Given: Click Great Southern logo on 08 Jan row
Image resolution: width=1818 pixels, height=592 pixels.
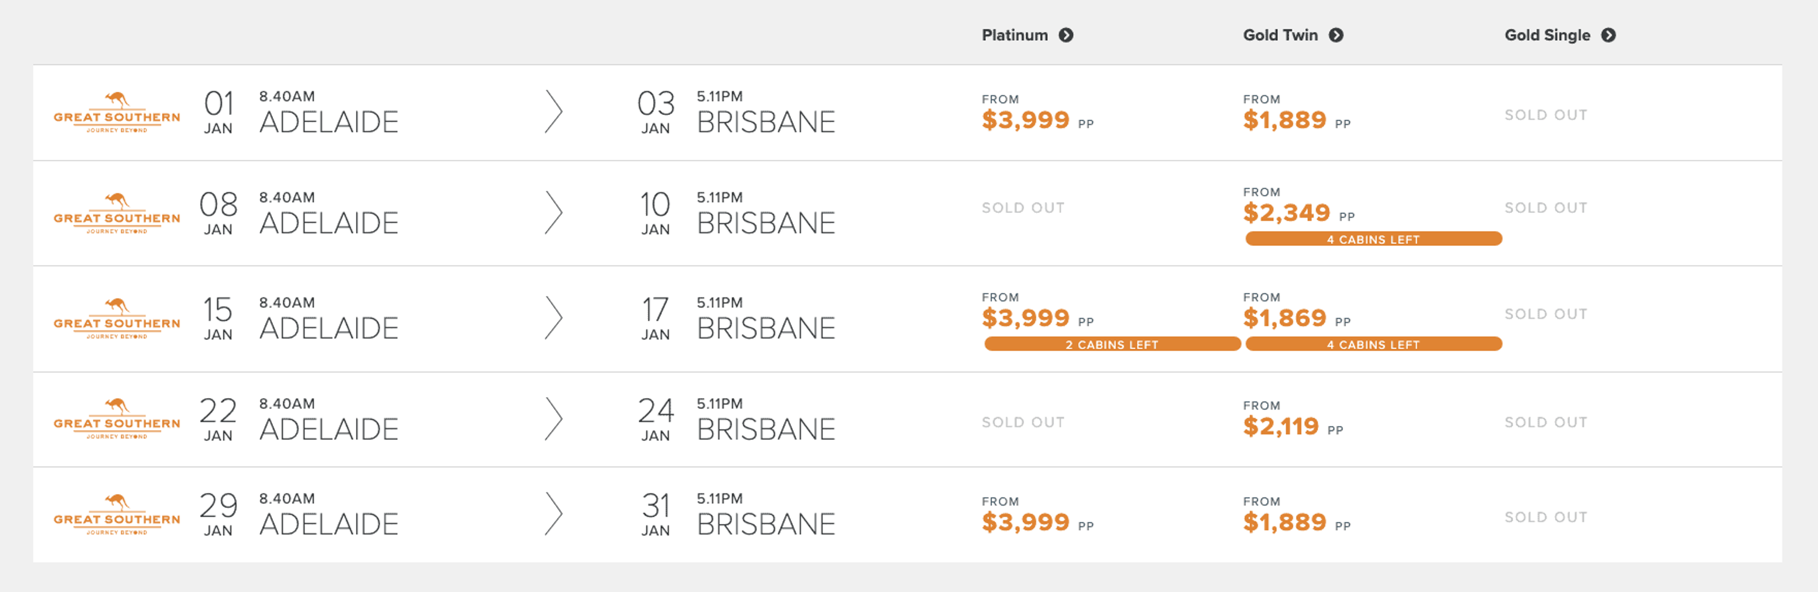Looking at the screenshot, I should 116,213.
